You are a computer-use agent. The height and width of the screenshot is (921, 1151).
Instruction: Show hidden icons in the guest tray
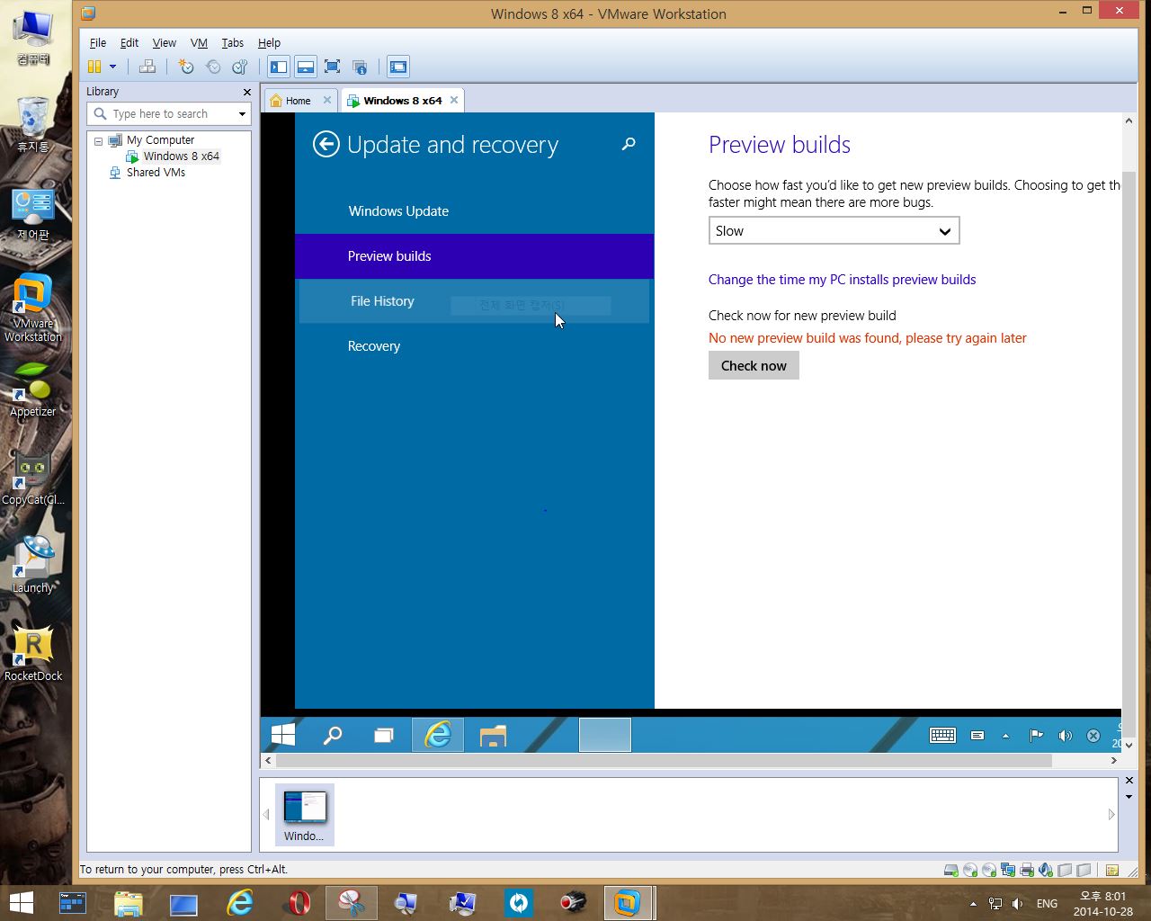click(1005, 736)
